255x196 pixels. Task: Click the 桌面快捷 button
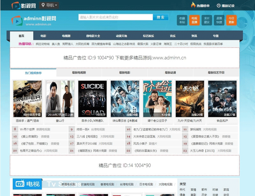219,20
